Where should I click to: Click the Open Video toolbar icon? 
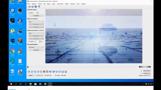29,6
